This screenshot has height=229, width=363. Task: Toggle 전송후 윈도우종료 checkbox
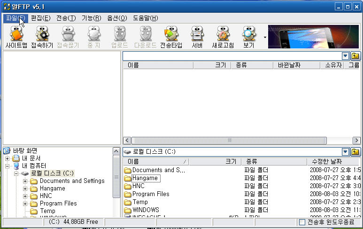[302, 222]
